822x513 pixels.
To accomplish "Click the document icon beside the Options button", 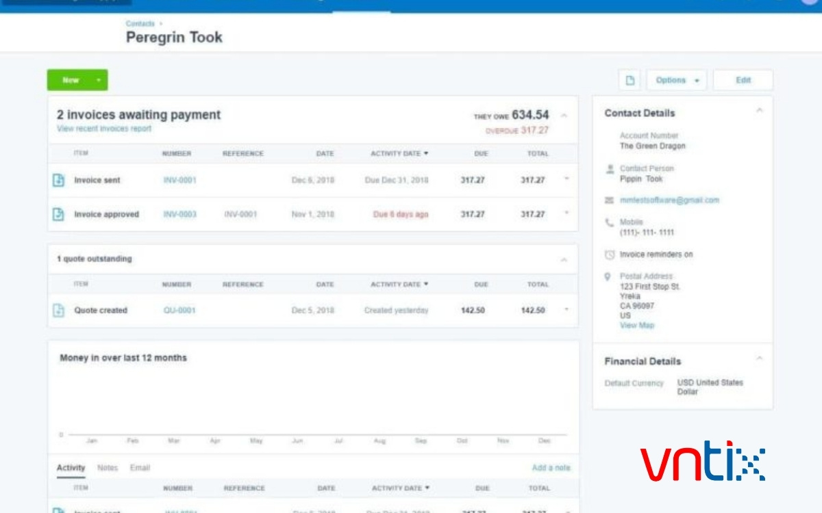I will coord(629,80).
